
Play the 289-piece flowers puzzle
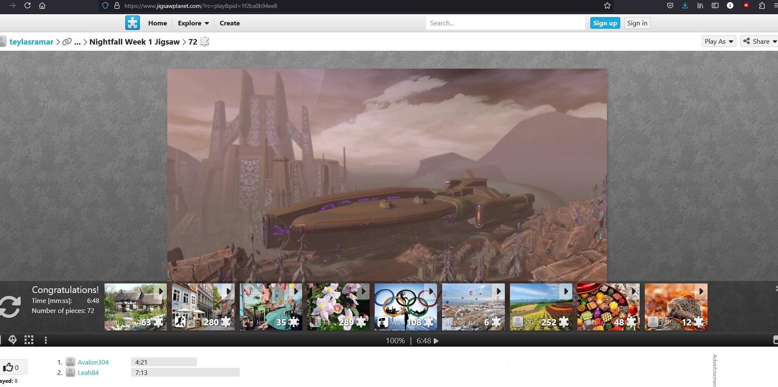coord(338,307)
